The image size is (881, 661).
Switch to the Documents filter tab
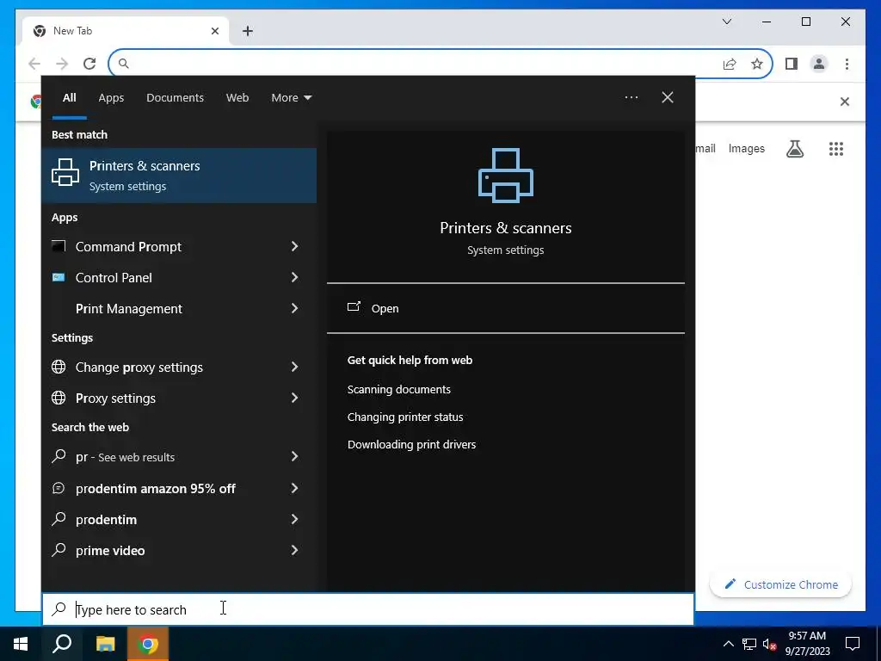click(175, 97)
